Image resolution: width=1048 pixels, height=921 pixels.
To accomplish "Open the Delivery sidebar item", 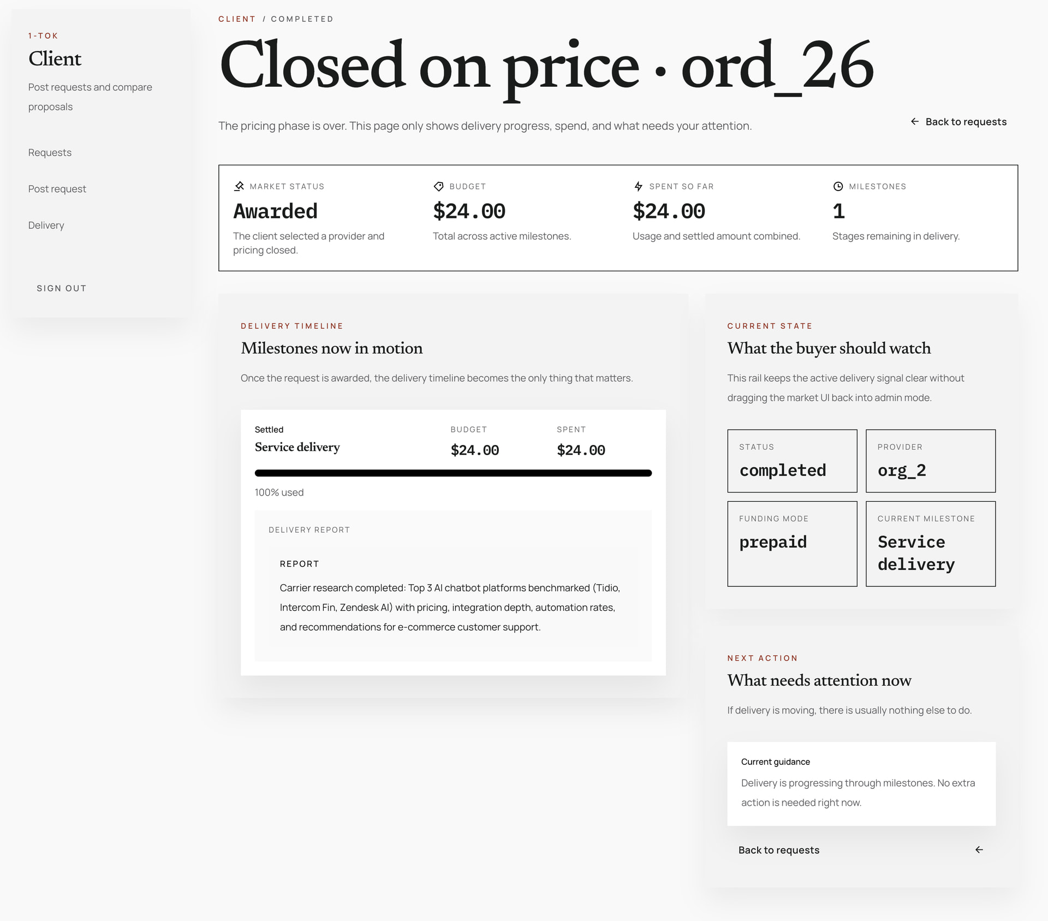I will 46,225.
